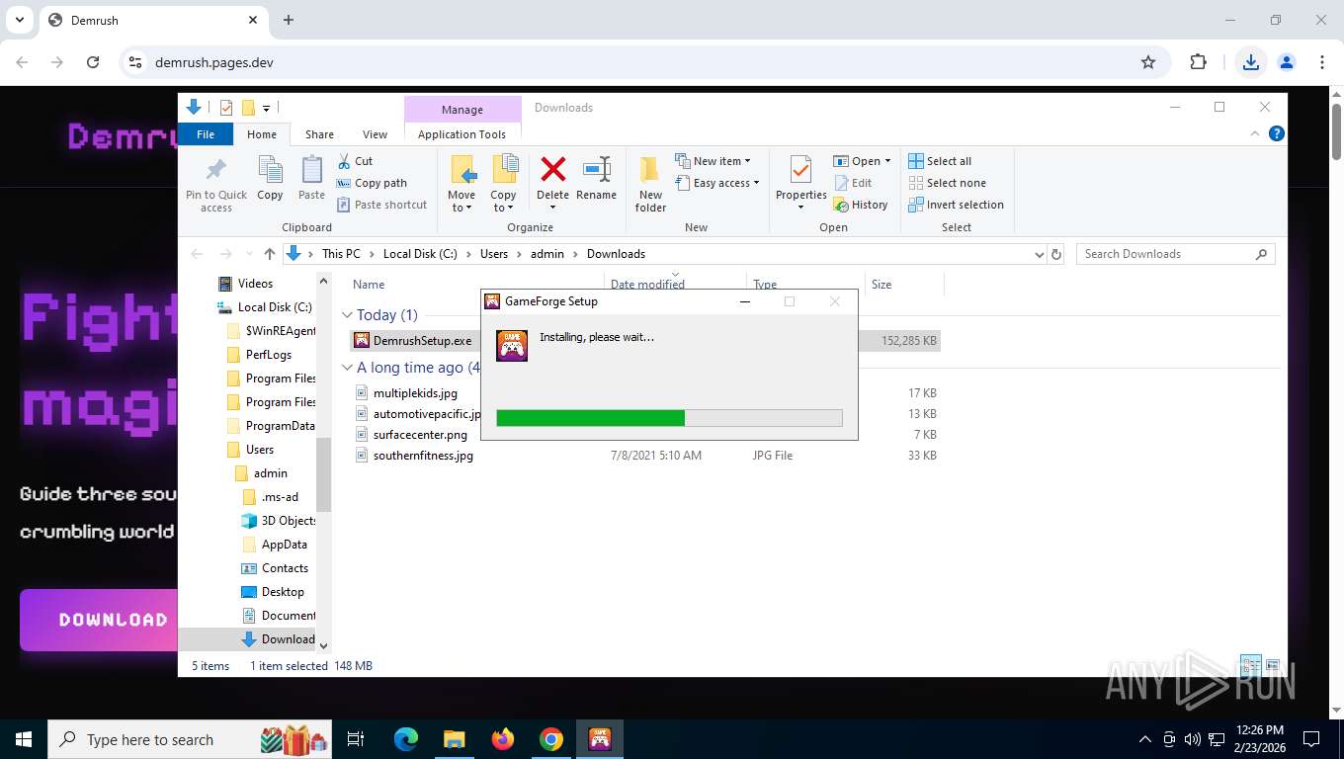Open the Application Tools tab
Image resolution: width=1344 pixels, height=759 pixels.
pyautogui.click(x=462, y=134)
